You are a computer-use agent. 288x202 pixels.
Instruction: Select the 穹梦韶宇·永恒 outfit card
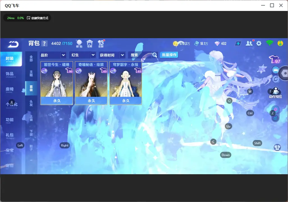[x=126, y=83]
